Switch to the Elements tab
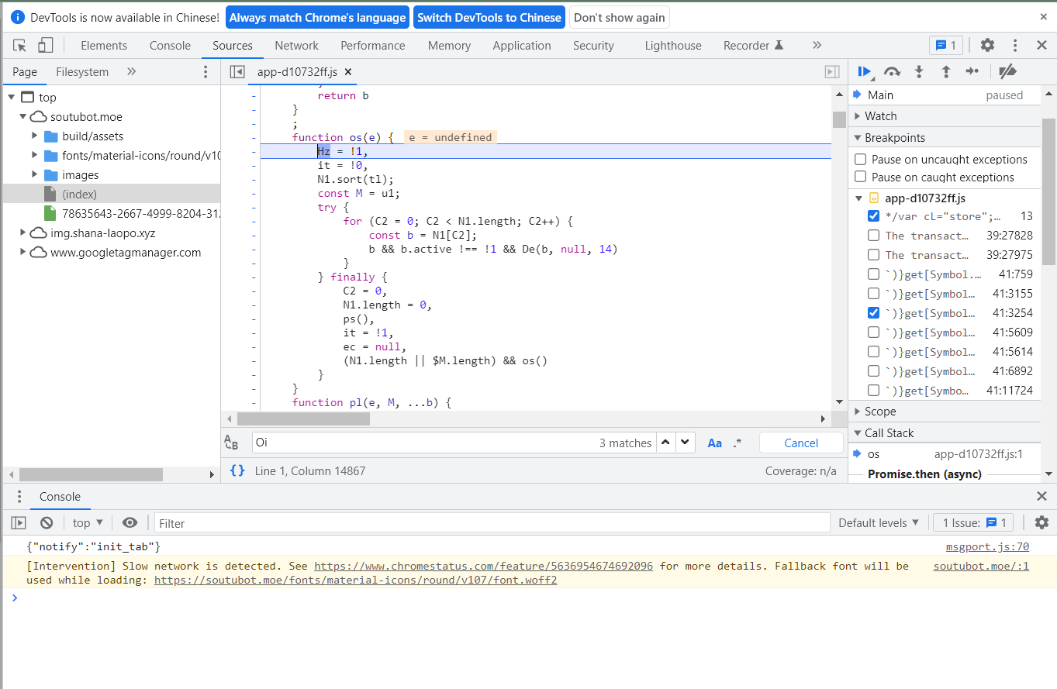This screenshot has height=689, width=1057. (104, 46)
